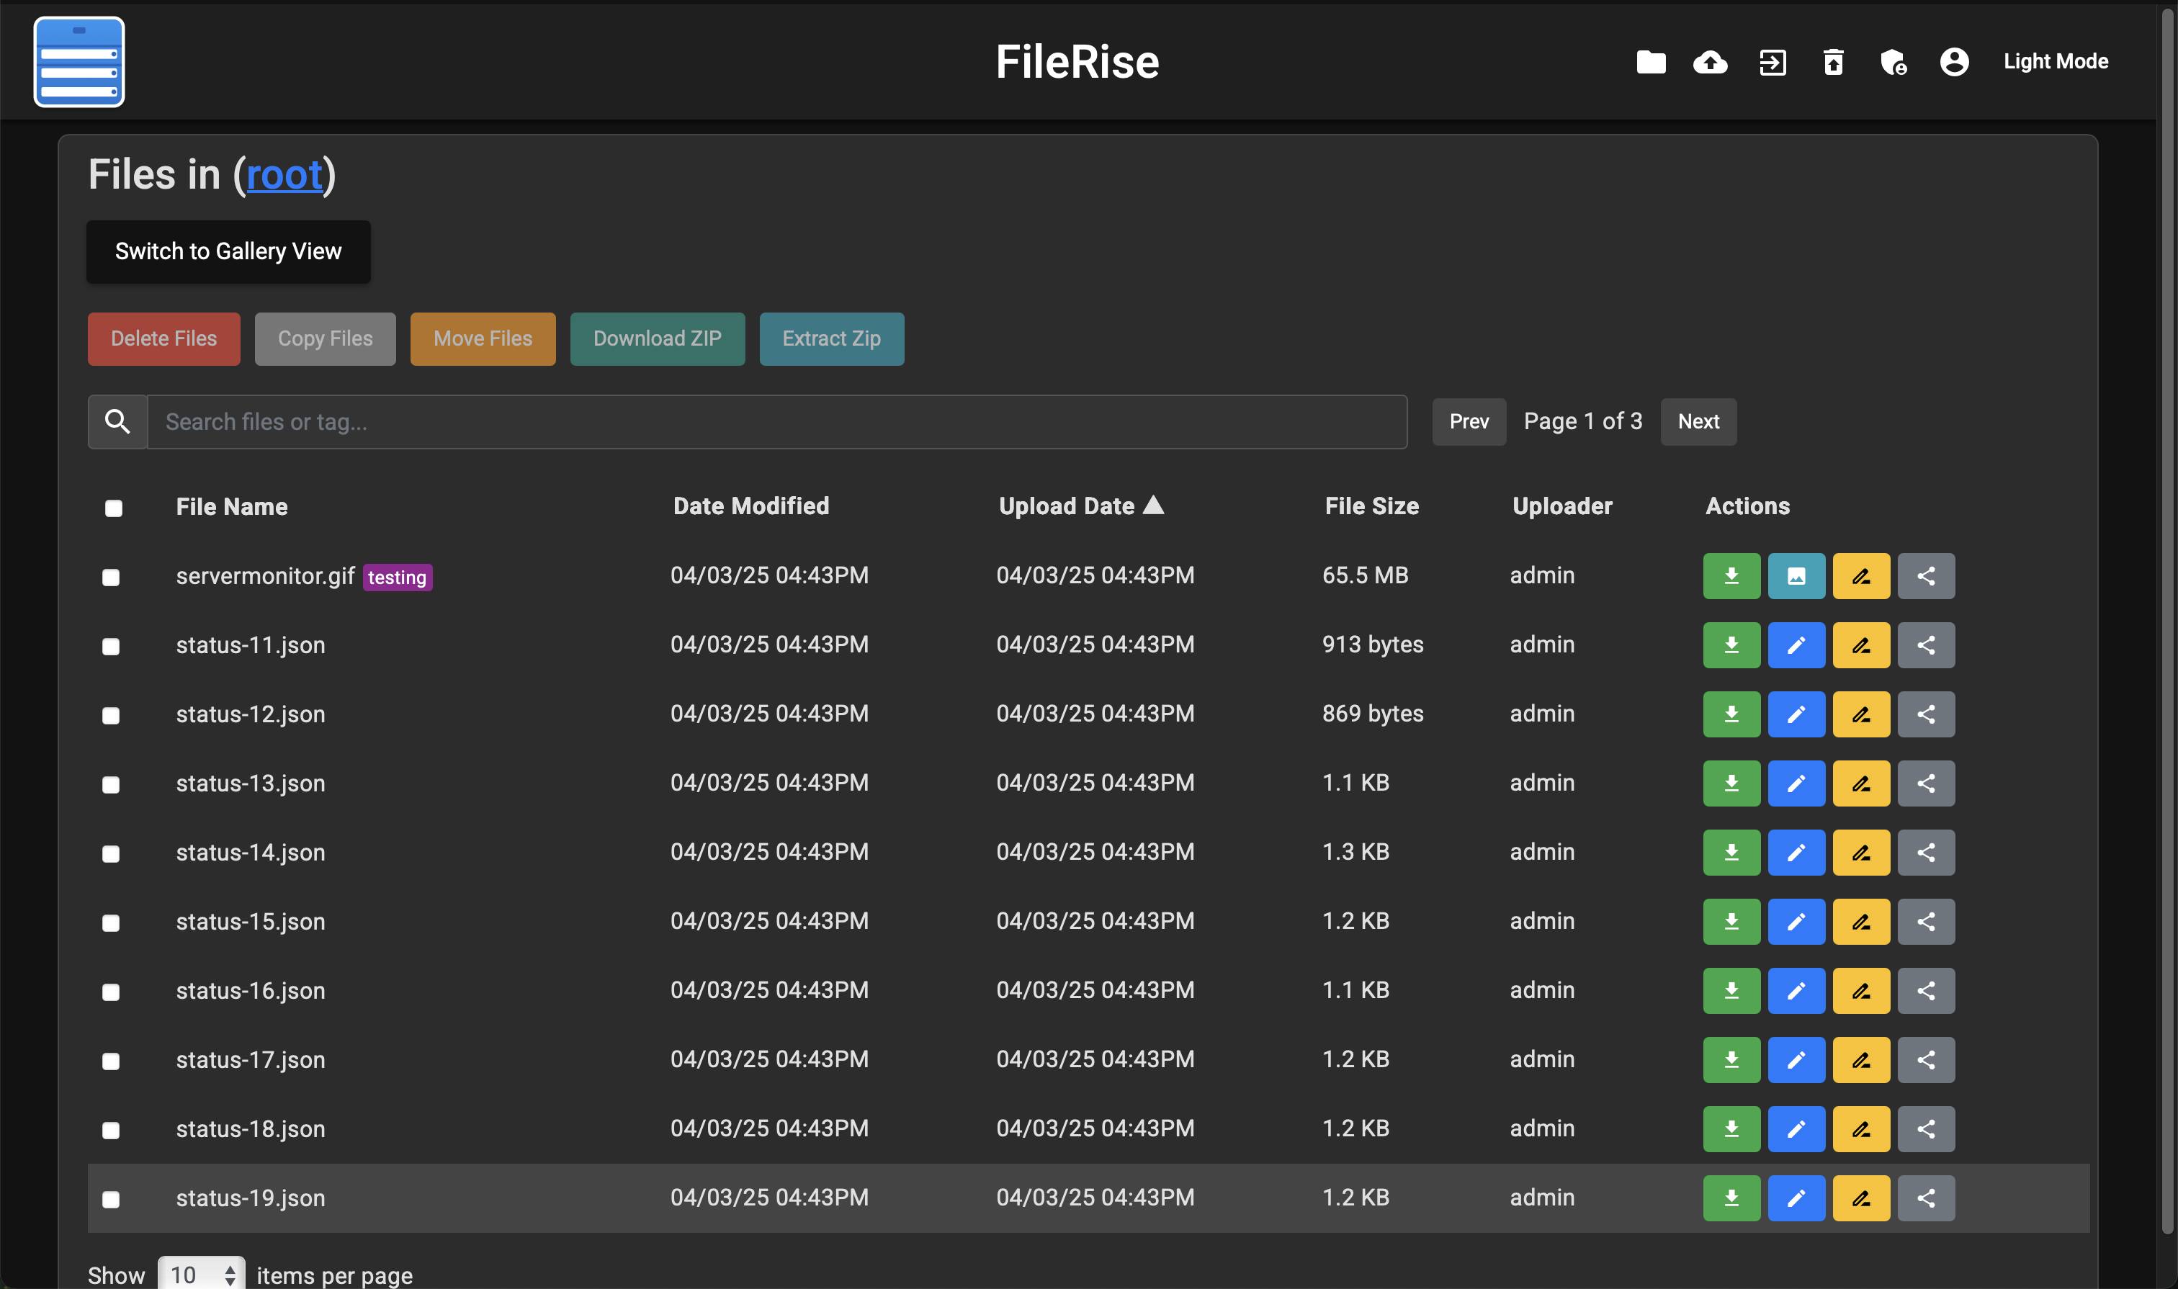Open folder management icon in header
The width and height of the screenshot is (2178, 1289).
1651,62
